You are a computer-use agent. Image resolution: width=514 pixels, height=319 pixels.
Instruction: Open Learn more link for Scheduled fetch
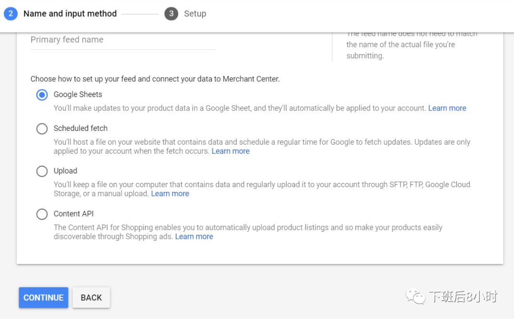click(x=230, y=151)
